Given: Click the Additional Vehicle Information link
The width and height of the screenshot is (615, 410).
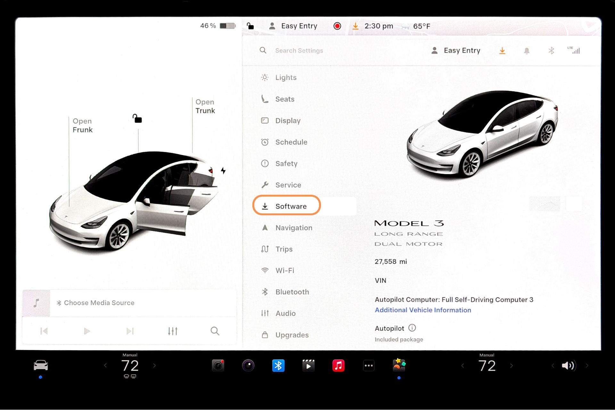Looking at the screenshot, I should point(423,310).
